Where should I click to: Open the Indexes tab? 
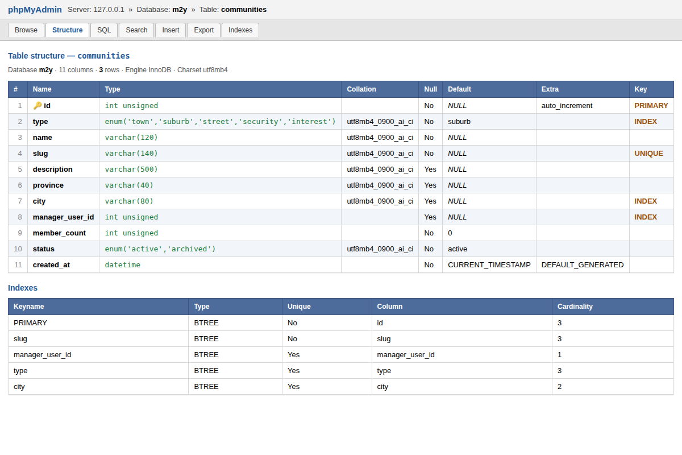(x=240, y=30)
